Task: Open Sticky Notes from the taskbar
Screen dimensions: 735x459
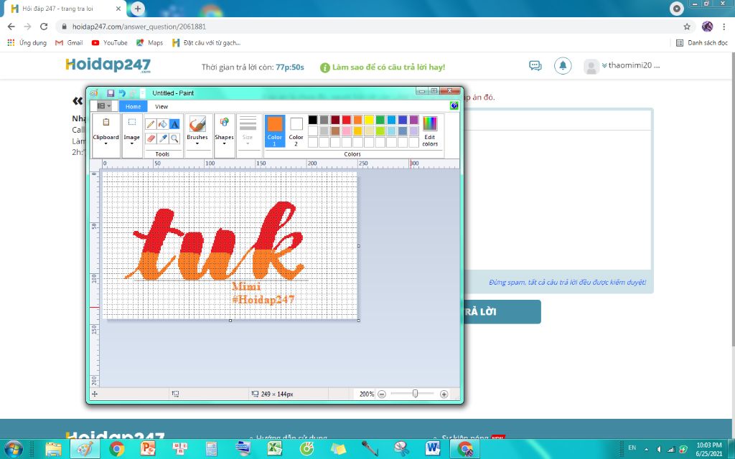Action: coord(338,449)
